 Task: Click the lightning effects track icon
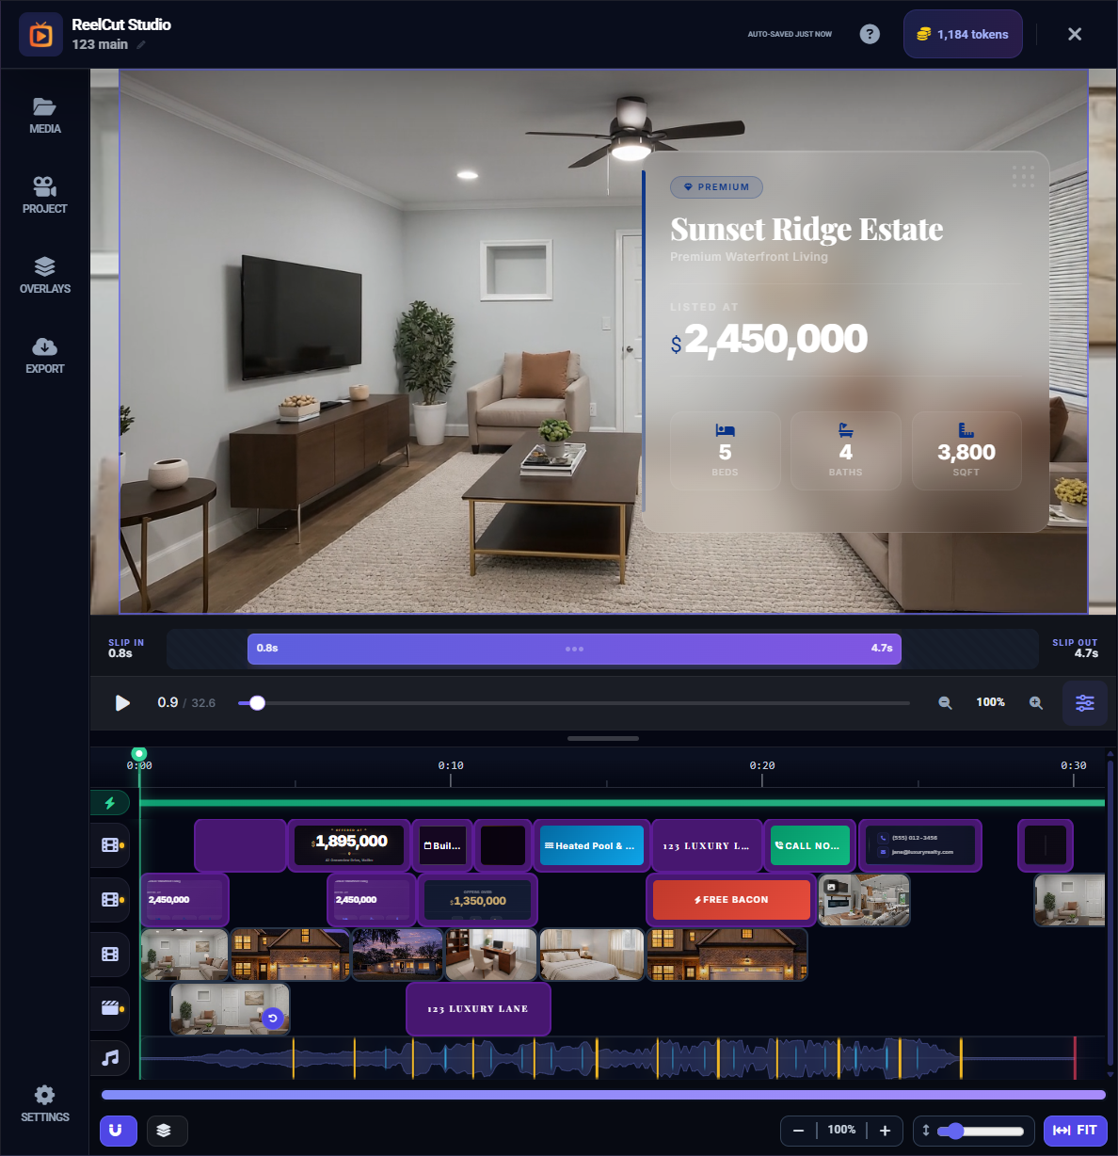[111, 802]
